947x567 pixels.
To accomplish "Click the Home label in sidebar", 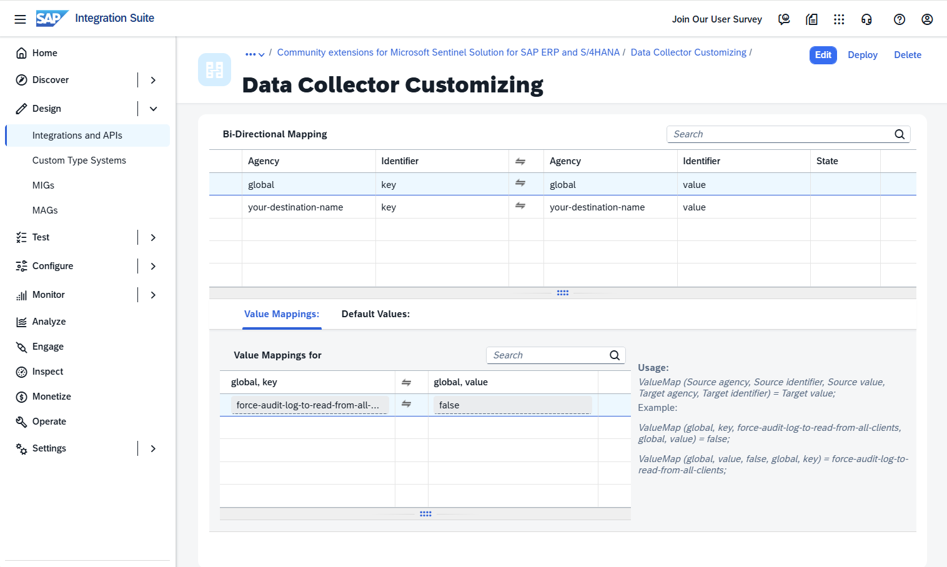I will 45,53.
